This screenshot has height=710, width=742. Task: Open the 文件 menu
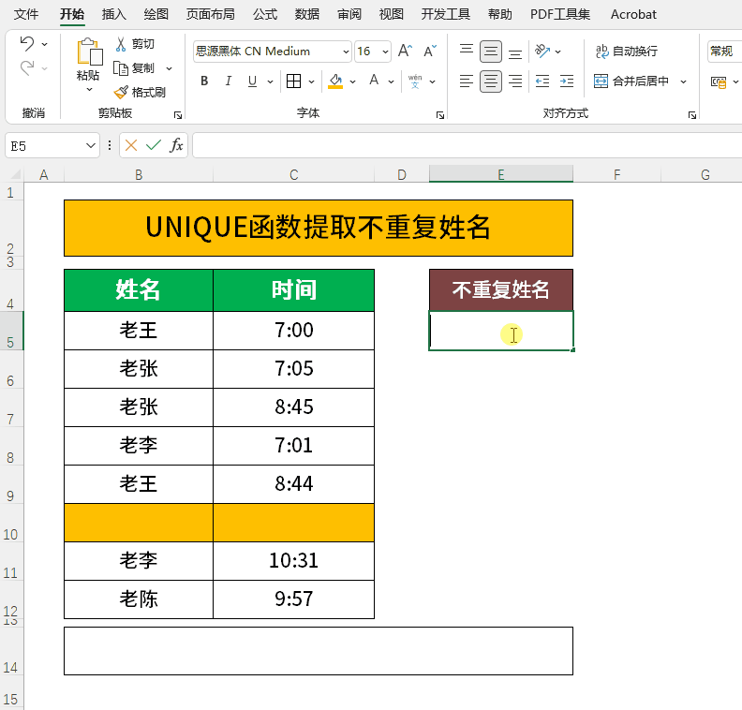click(26, 14)
